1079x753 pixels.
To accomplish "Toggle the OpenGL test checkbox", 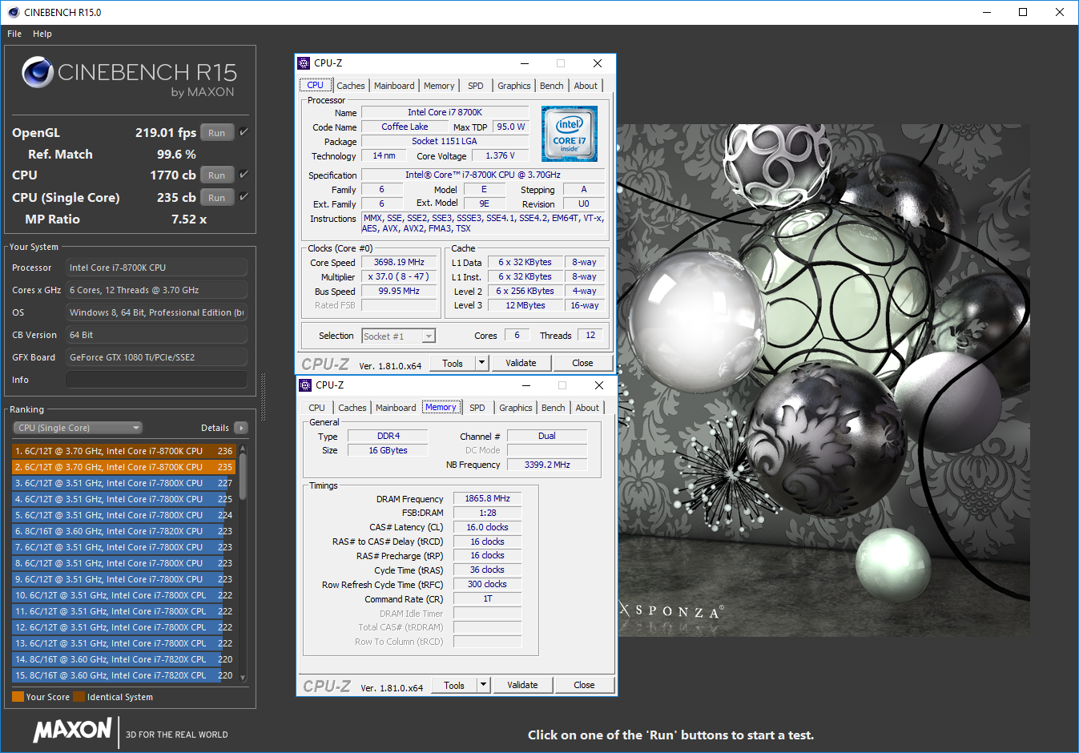I will tap(244, 132).
